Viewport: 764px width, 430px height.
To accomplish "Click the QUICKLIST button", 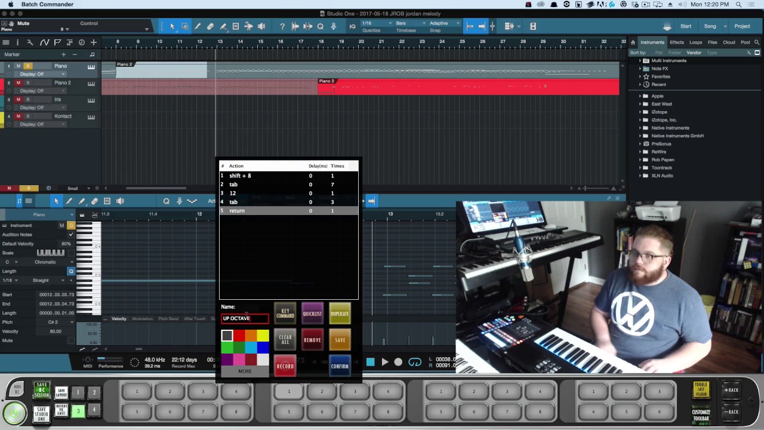I will click(x=312, y=314).
